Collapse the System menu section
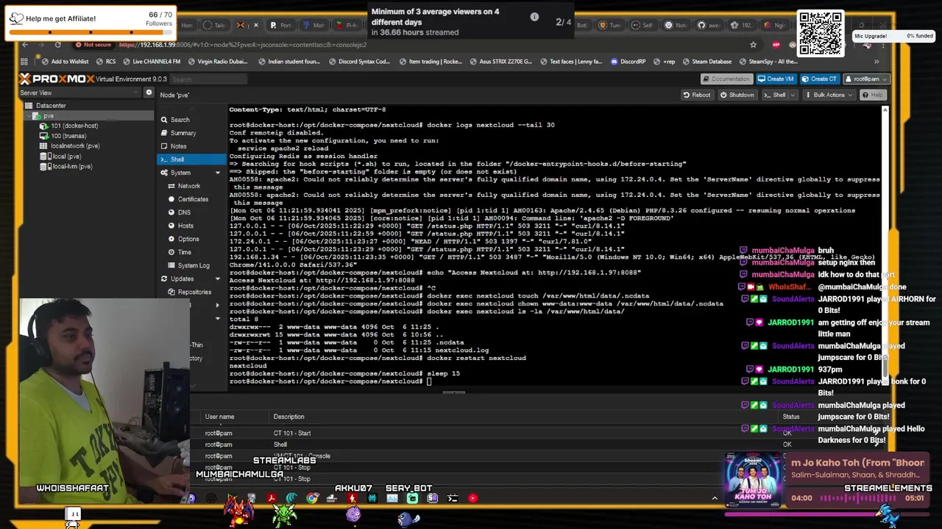The image size is (942, 529). tap(217, 173)
